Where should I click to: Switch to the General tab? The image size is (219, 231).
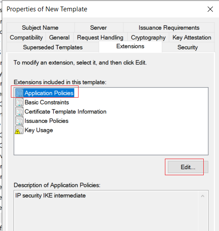pos(59,37)
